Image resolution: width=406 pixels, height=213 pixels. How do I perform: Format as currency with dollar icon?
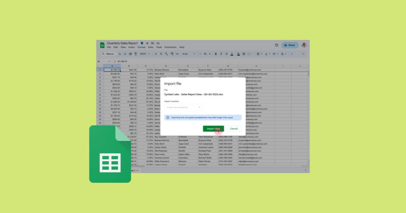(x=156, y=54)
